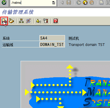Cancel with the red X icon
Screen dimensions: 110x108
(x=92, y=3)
